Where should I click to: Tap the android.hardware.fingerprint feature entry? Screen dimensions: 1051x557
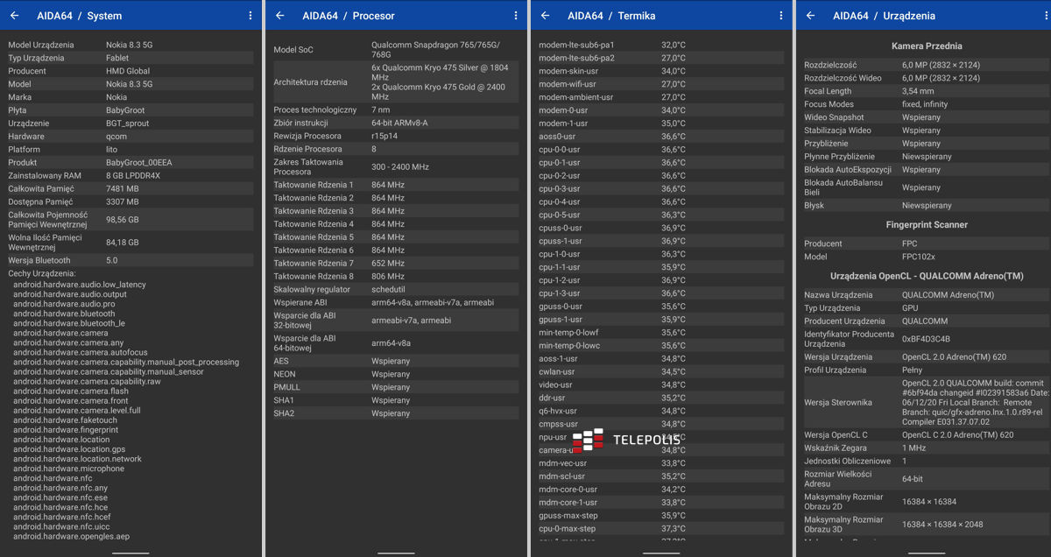(x=66, y=430)
